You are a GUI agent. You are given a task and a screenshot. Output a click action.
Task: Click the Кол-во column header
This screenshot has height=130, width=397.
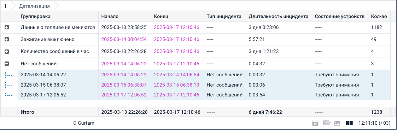pyautogui.click(x=379, y=17)
